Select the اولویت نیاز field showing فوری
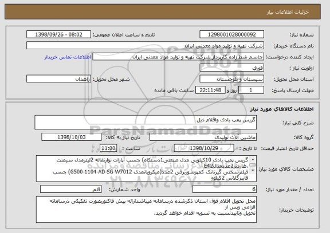Image resolution: width=330 pixels, height=233 pixels. [231, 68]
